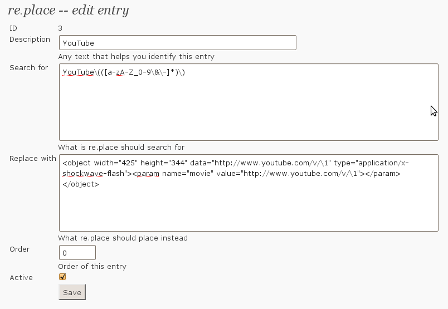
Task: Click the ID value 3
Action: click(x=60, y=28)
